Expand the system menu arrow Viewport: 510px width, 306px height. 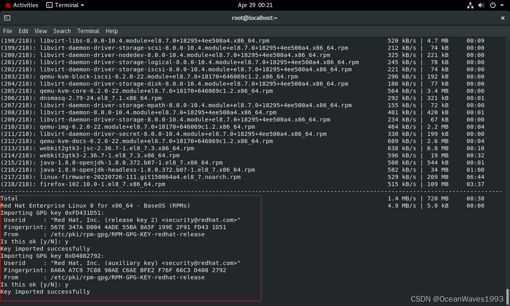click(x=501, y=5)
